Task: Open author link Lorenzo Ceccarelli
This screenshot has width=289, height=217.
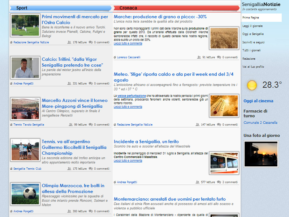Action: [129, 57]
